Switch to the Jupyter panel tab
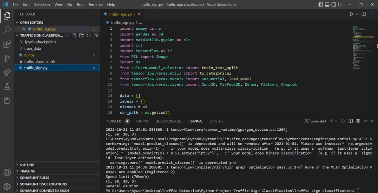This screenshot has height=193, width=378. pos(216,121)
